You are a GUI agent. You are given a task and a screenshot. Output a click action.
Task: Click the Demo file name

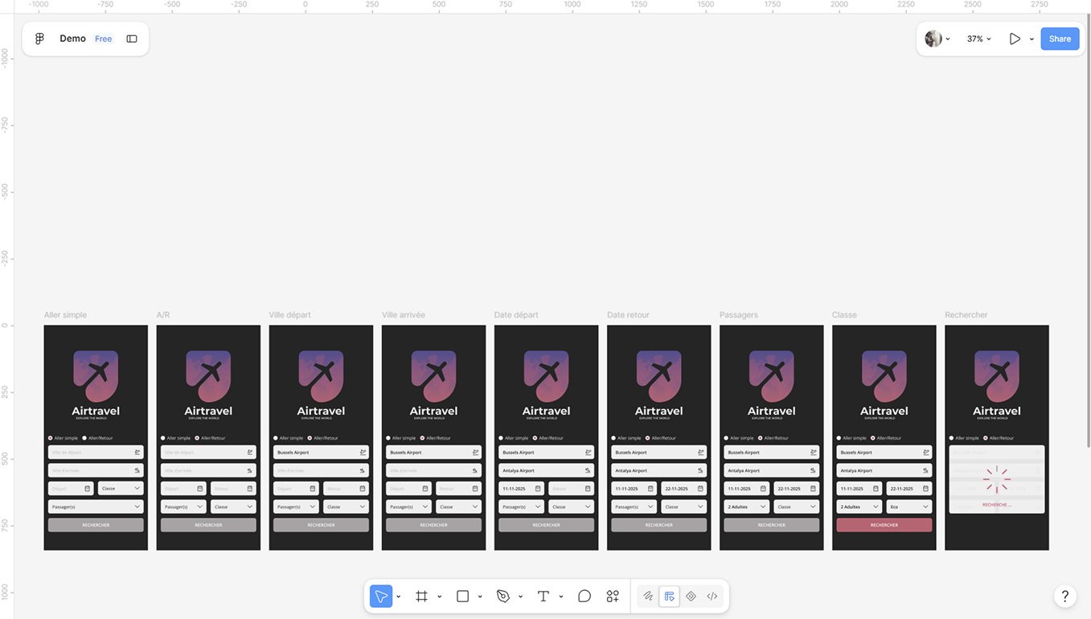click(x=72, y=39)
